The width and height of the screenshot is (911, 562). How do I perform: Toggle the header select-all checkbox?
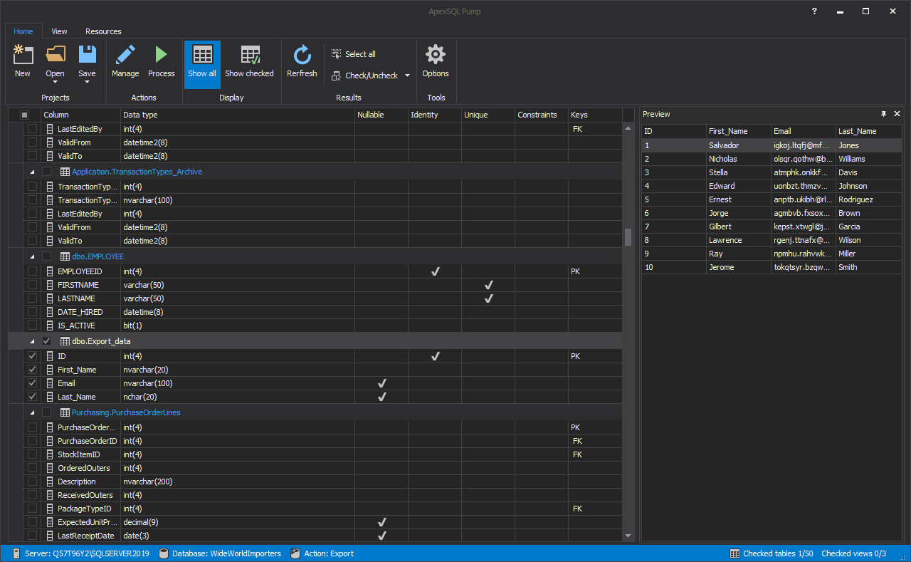tap(24, 115)
